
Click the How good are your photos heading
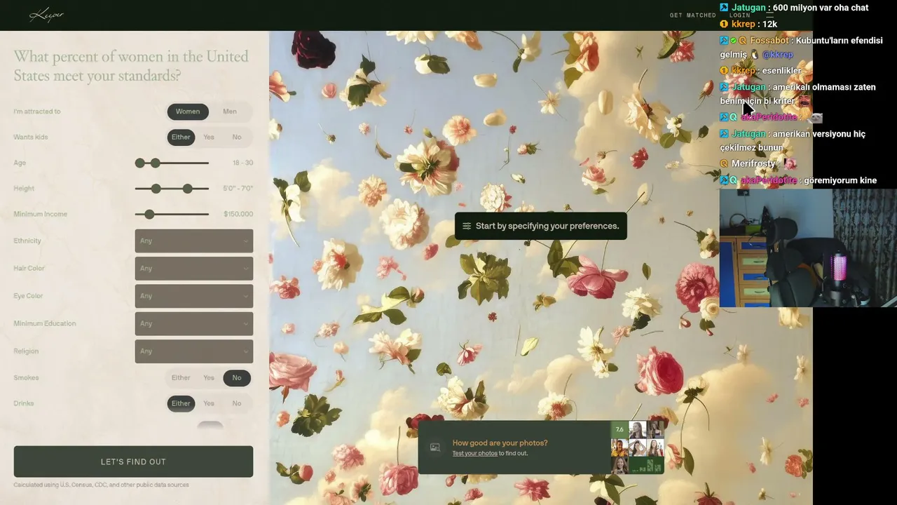500,443
